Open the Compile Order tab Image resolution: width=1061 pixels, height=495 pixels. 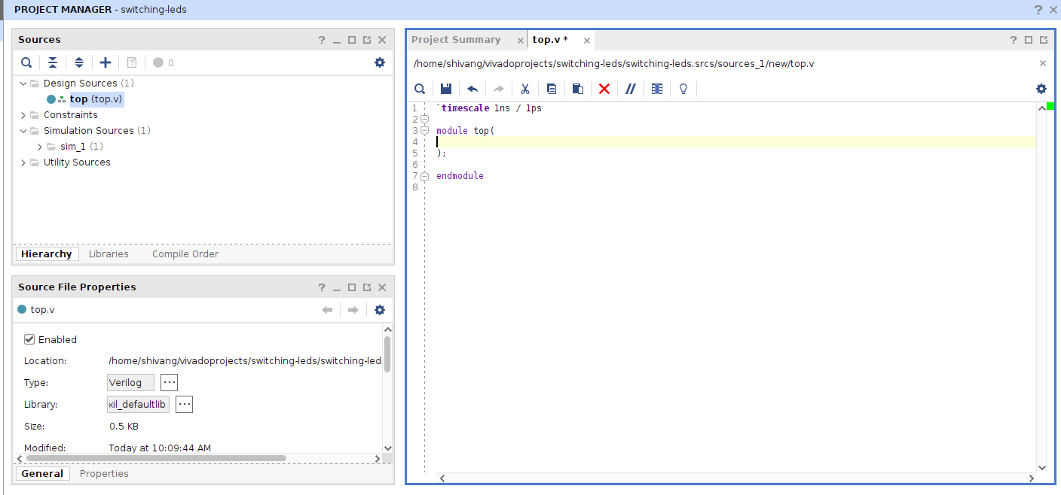tap(185, 254)
